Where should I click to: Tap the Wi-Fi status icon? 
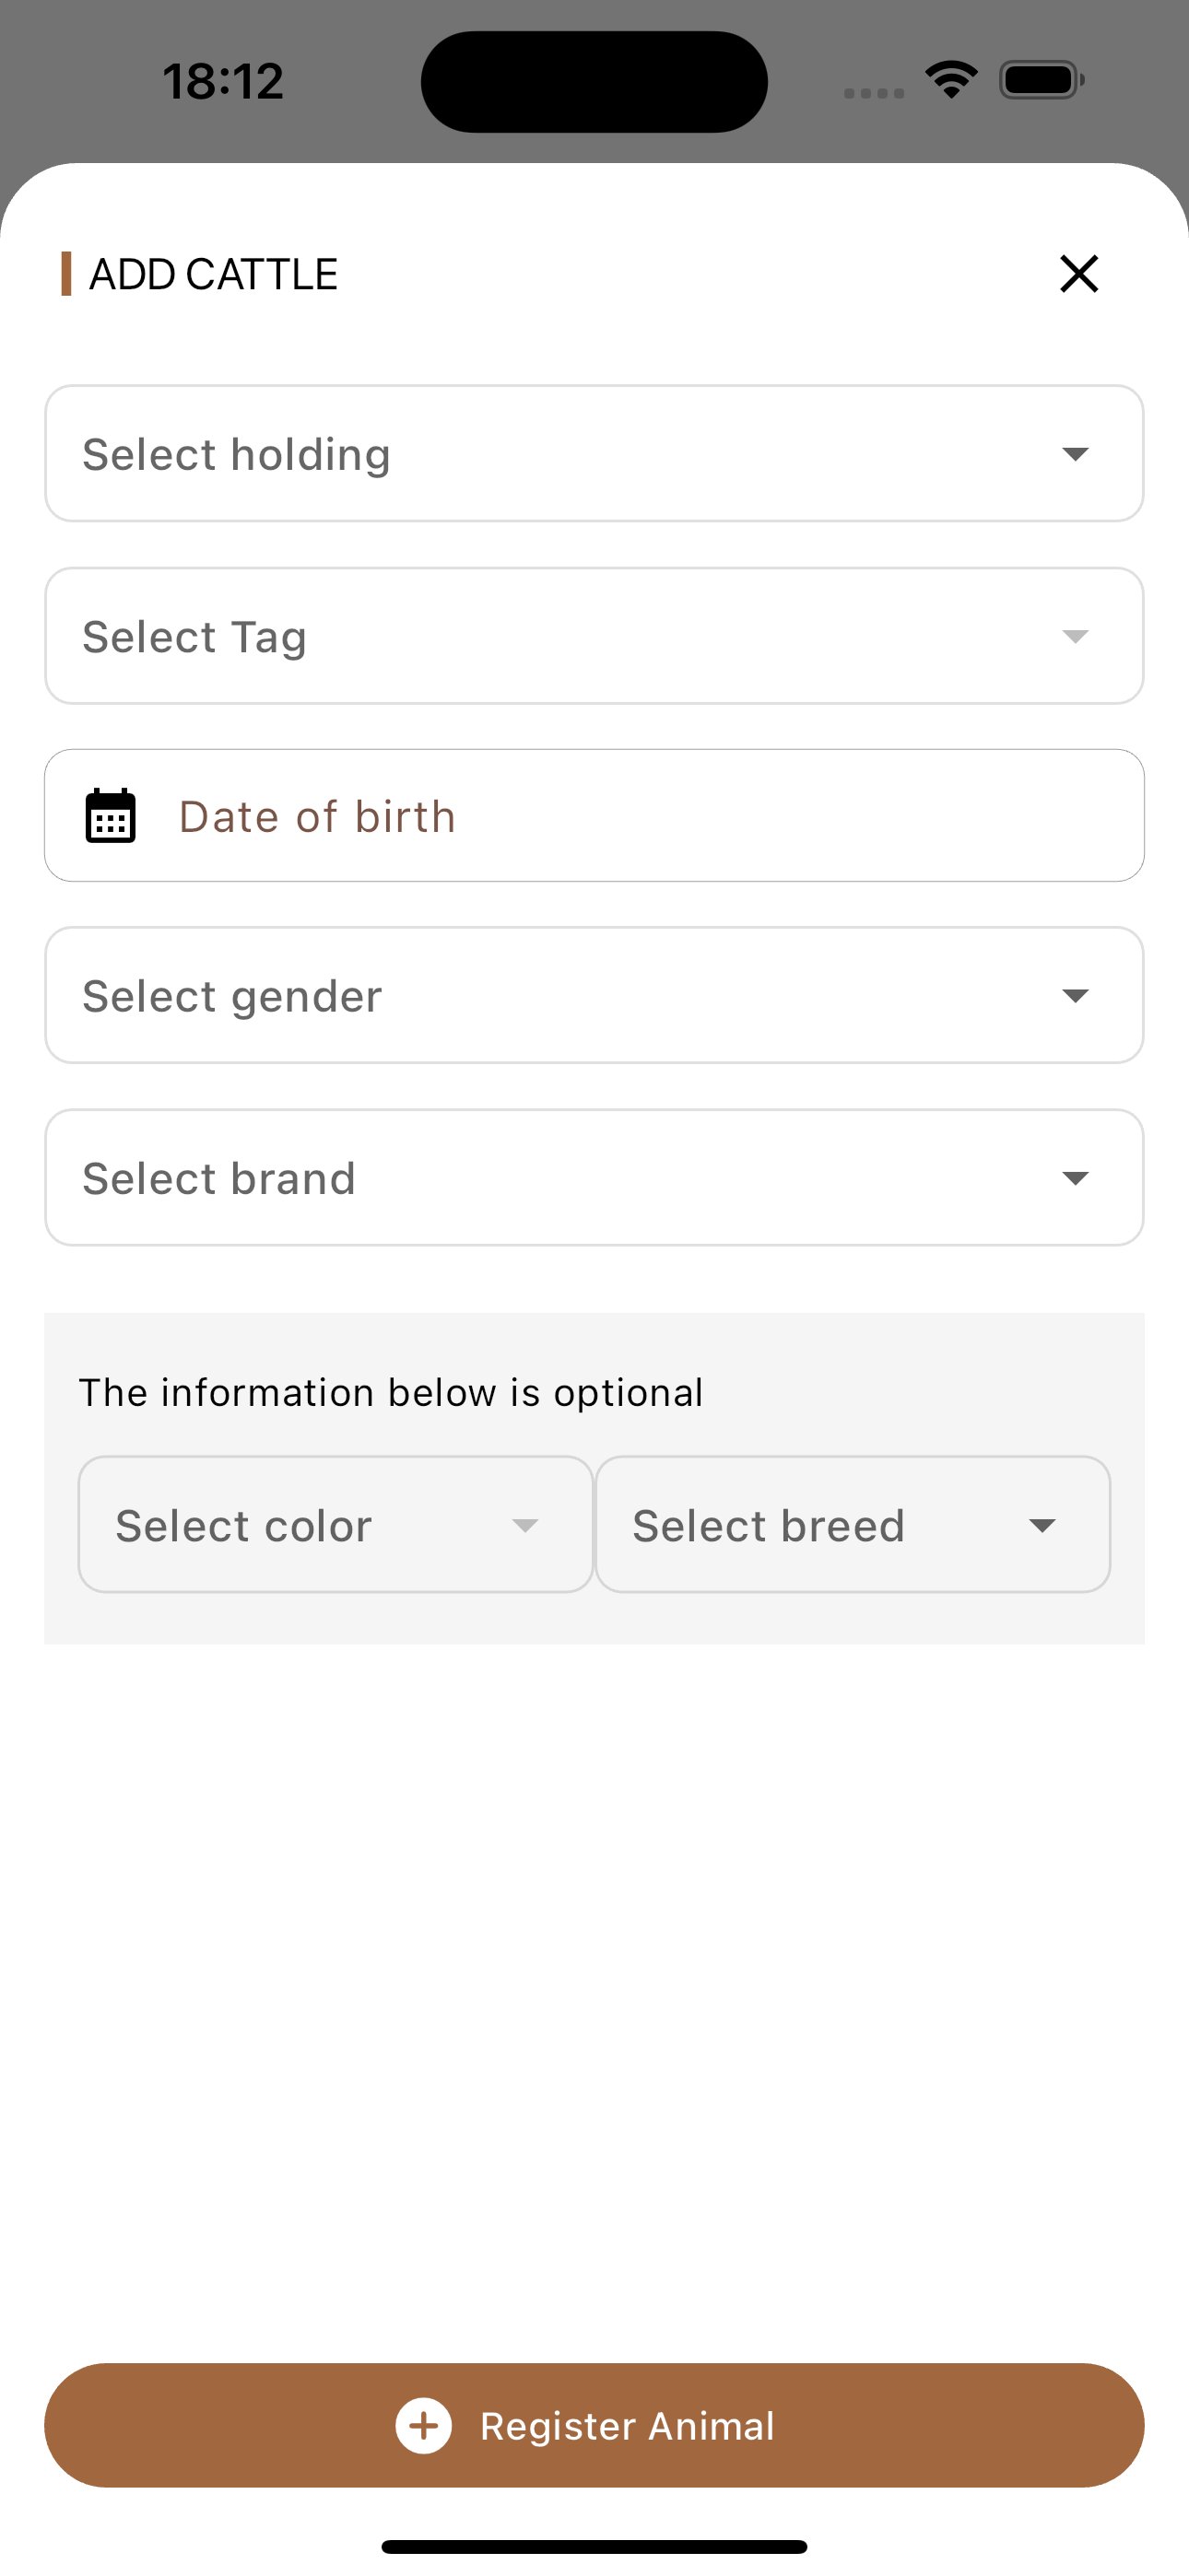pyautogui.click(x=951, y=79)
